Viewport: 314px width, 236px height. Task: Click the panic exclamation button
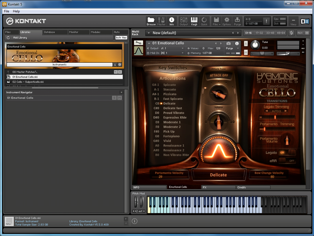[x=266, y=21]
